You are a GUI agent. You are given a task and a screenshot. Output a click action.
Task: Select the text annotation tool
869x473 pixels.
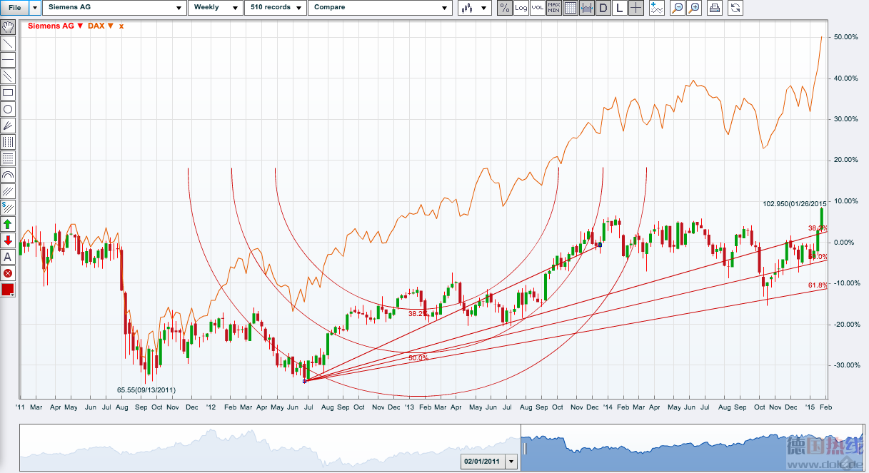click(8, 257)
